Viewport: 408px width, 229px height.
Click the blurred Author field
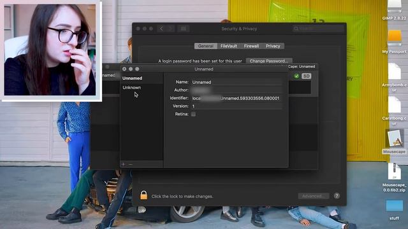pos(237,90)
